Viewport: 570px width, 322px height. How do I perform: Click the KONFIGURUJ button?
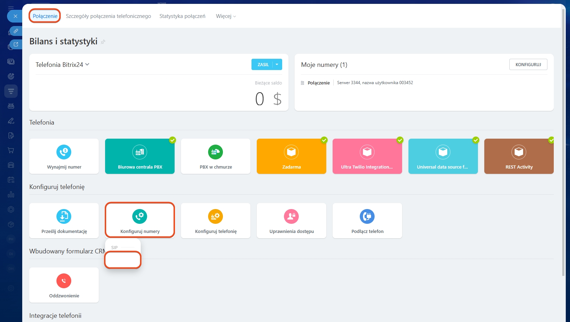click(x=528, y=64)
